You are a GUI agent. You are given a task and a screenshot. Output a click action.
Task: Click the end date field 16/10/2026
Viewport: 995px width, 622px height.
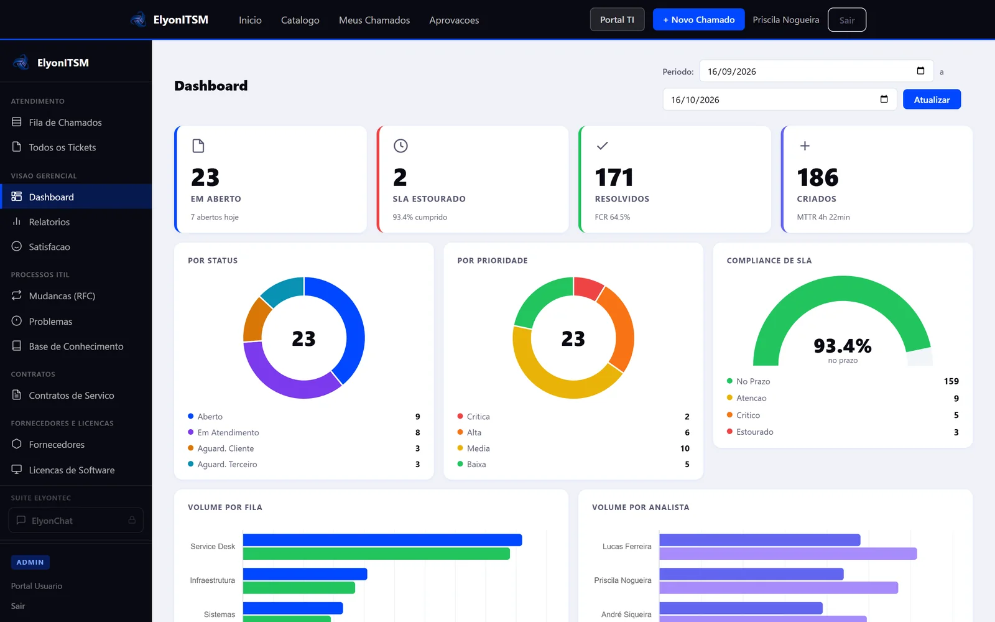point(780,100)
